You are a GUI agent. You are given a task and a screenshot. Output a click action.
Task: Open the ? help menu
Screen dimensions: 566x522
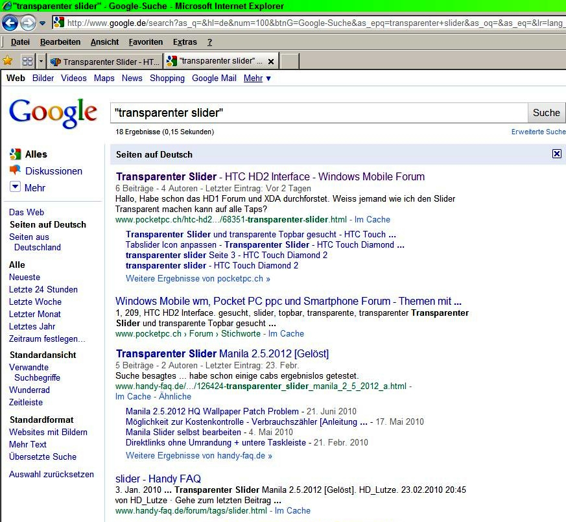click(209, 42)
